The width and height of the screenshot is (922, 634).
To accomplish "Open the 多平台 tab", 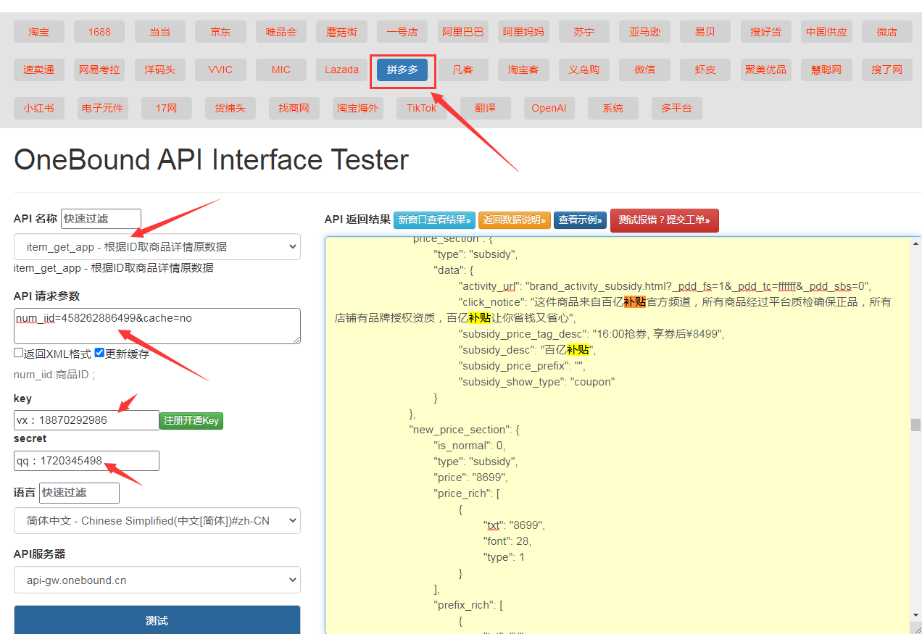I will [677, 108].
